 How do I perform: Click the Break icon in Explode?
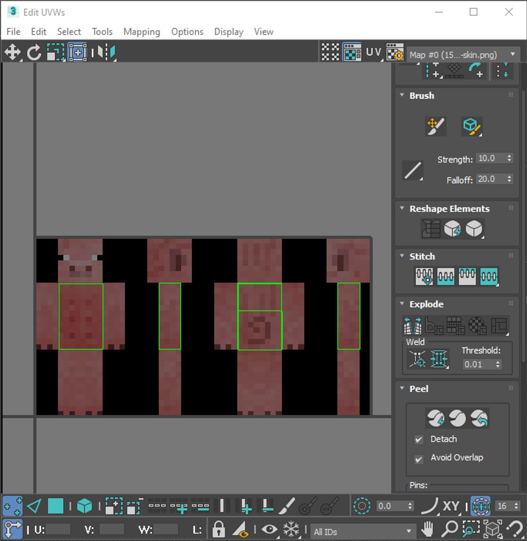412,326
